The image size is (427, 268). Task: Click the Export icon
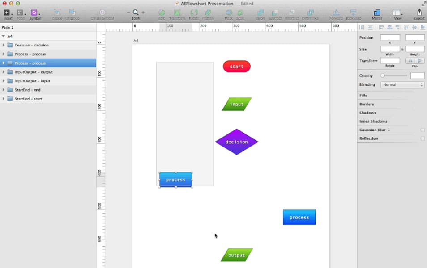click(419, 13)
